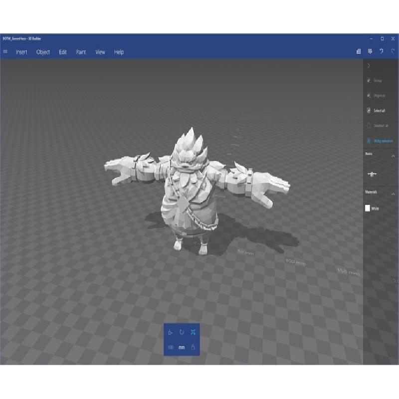The height and width of the screenshot is (399, 399).
Task: Select the Move tool in bottom toolbar
Action: [x=170, y=332]
